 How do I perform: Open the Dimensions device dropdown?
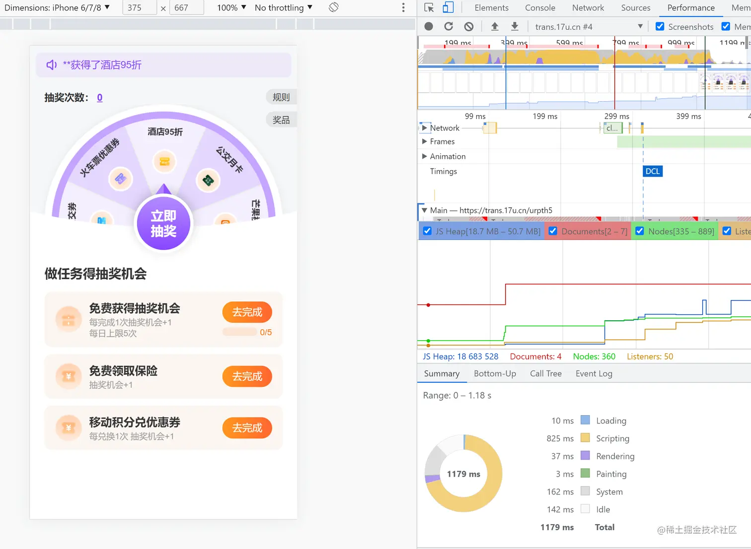pos(57,7)
